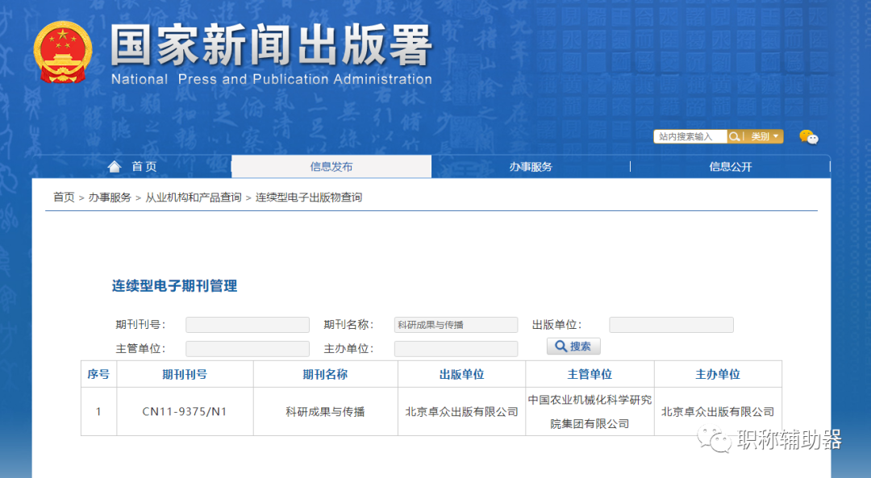Expand the arrow next to 类别
This screenshot has height=478, width=871.
[x=776, y=136]
